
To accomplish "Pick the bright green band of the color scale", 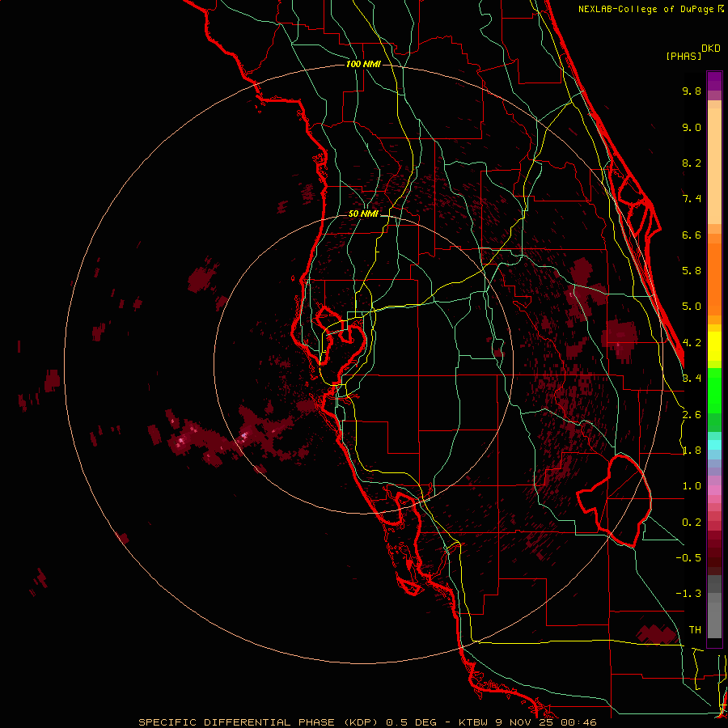I will tap(714, 390).
